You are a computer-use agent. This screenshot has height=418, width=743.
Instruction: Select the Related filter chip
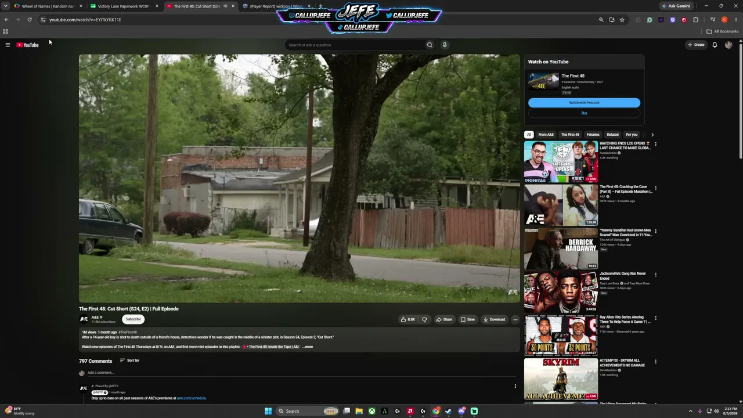(612, 135)
